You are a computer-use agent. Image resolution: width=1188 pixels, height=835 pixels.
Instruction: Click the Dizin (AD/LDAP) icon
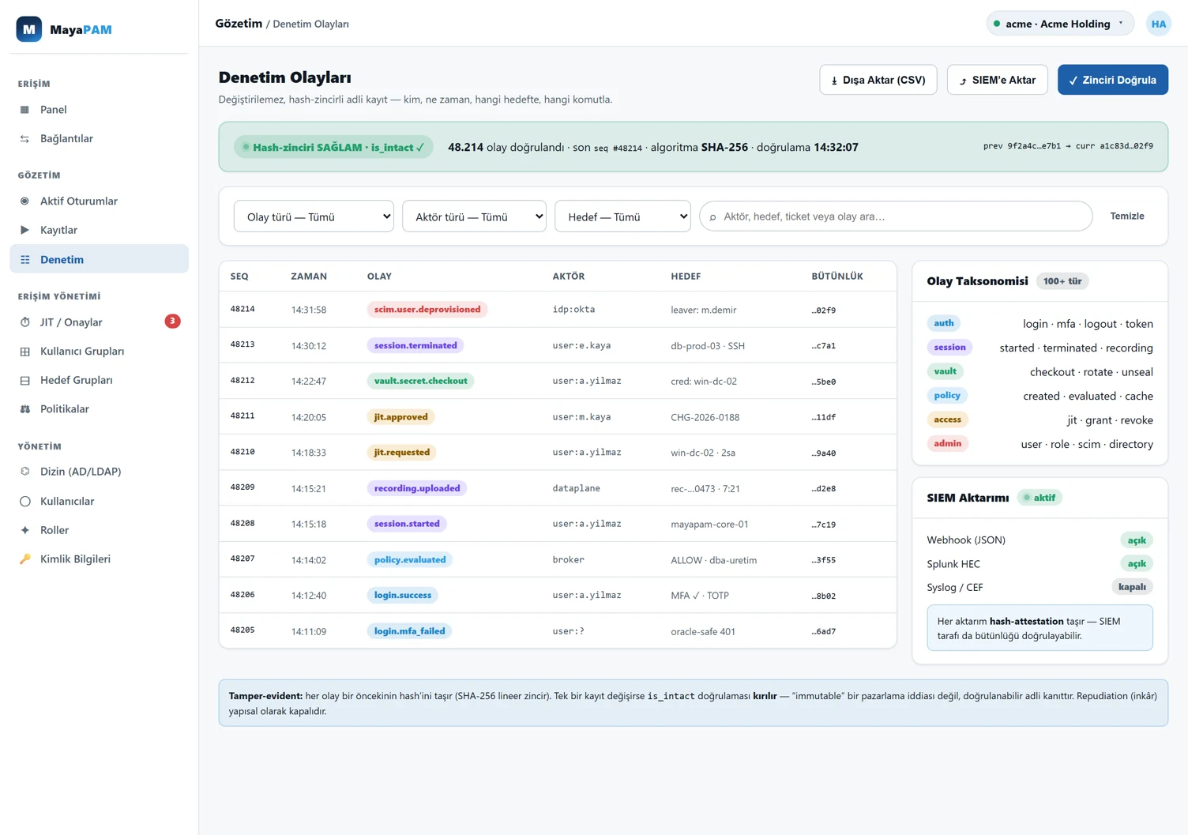click(x=24, y=472)
